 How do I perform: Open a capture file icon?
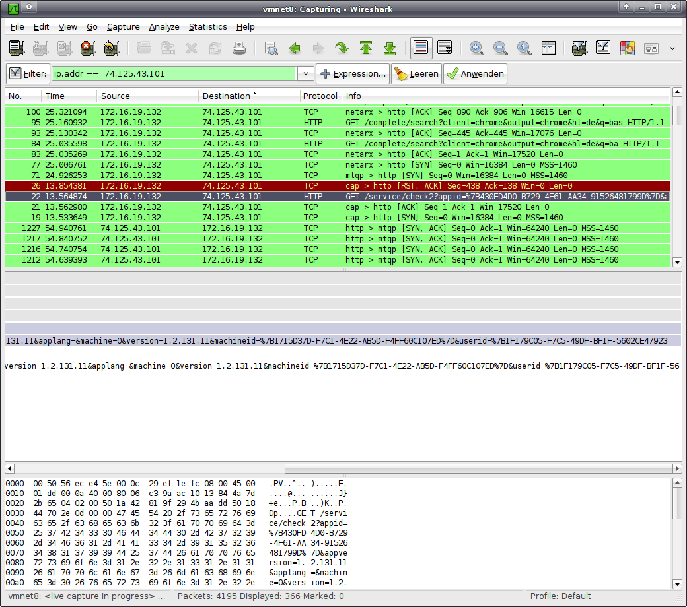(144, 48)
